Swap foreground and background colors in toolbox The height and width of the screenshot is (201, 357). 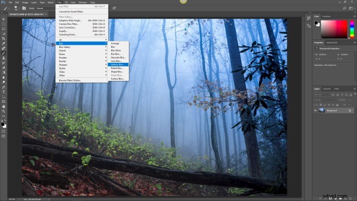coord(5,121)
